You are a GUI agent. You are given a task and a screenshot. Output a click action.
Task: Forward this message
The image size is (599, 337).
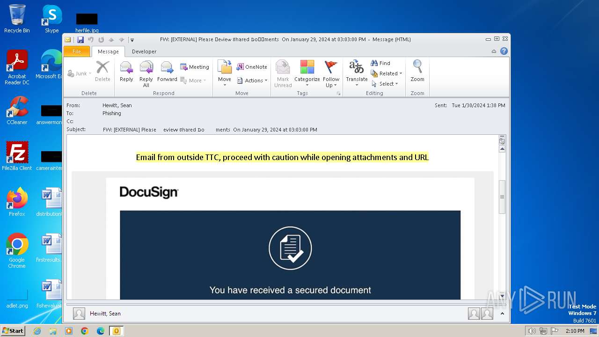point(167,73)
